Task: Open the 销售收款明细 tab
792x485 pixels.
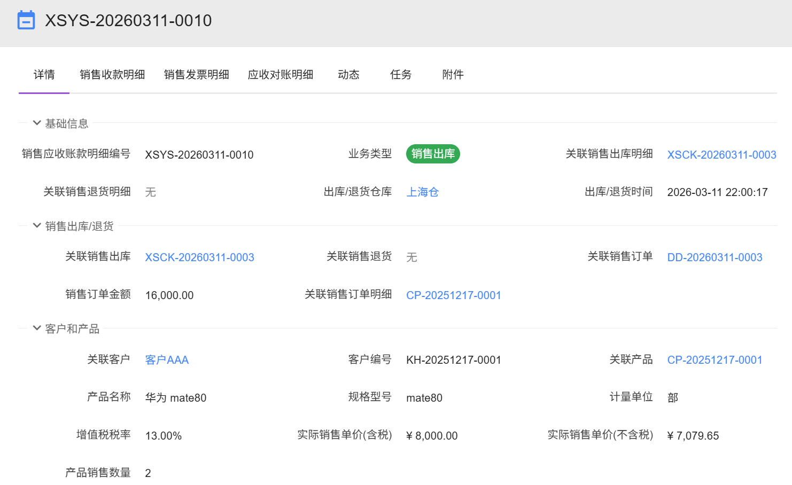Action: 112,75
